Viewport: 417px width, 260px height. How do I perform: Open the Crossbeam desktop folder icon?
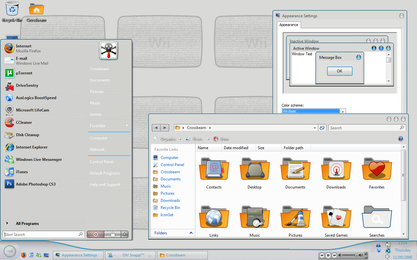click(36, 12)
